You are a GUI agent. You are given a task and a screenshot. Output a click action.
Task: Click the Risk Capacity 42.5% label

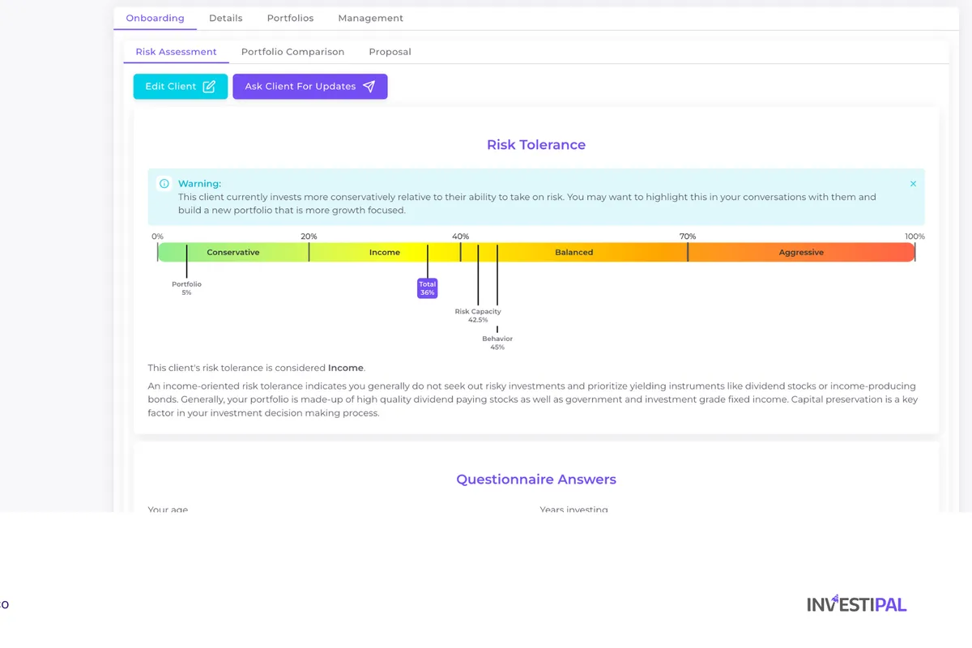478,315
